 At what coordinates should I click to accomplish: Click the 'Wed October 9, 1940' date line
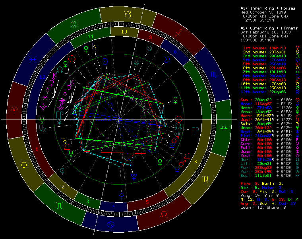263,12
